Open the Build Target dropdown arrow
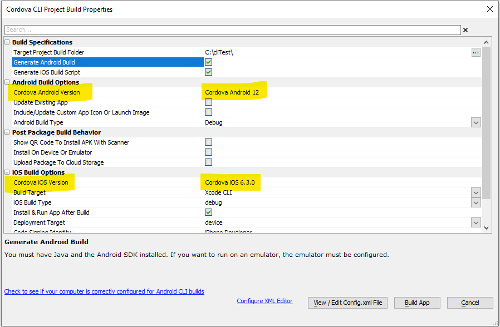Image resolution: width=500 pixels, height=327 pixels. pyautogui.click(x=476, y=192)
